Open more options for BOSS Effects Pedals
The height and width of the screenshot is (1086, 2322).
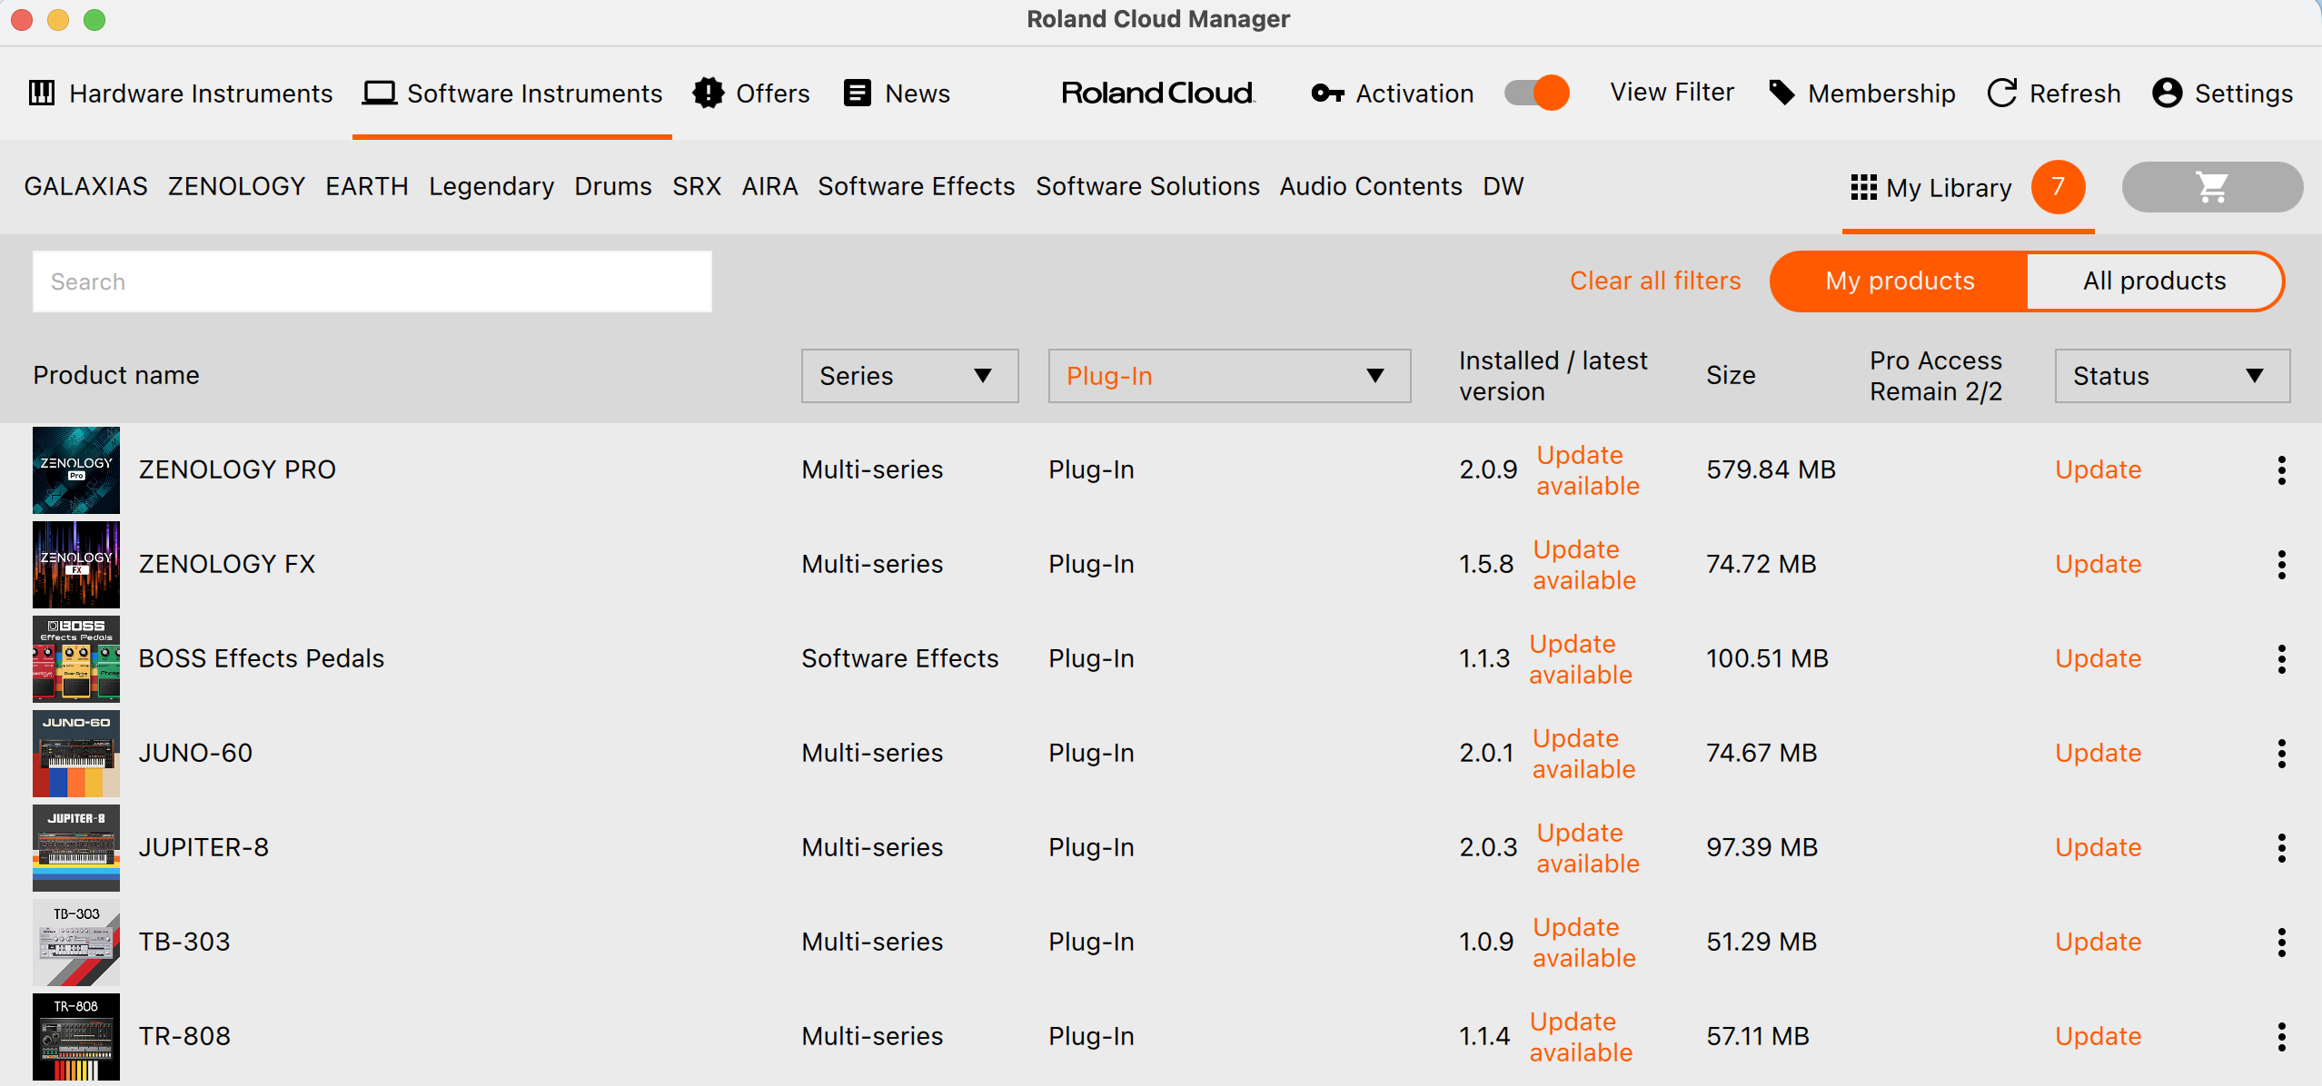(2281, 658)
